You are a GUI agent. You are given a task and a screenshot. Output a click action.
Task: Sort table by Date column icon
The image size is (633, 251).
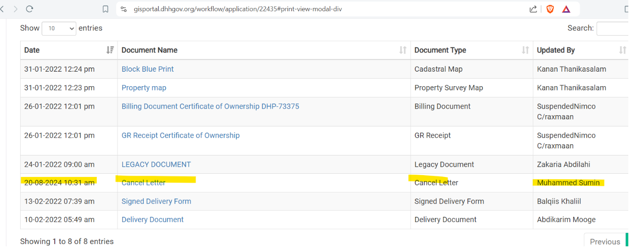click(110, 50)
